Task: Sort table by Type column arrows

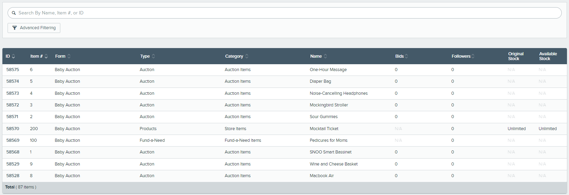Action: (153, 56)
